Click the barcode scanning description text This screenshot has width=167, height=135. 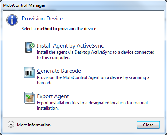pyautogui.click(x=93, y=80)
